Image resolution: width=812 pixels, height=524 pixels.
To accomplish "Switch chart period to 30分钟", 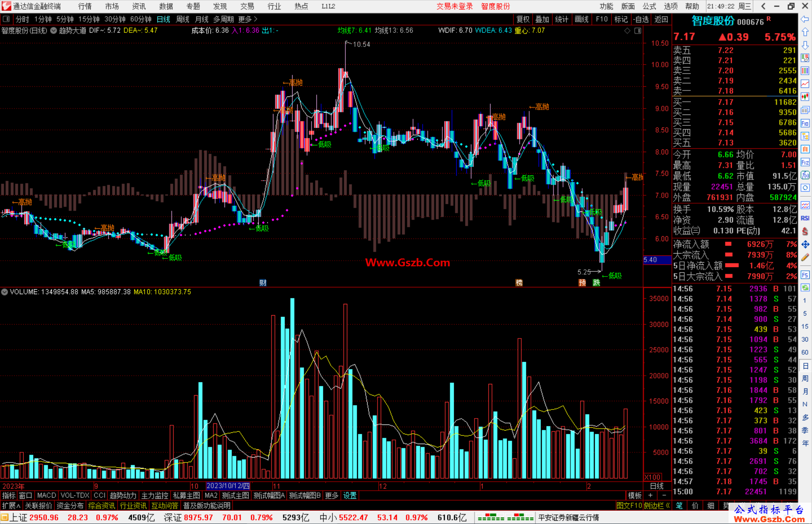I will pyautogui.click(x=115, y=19).
